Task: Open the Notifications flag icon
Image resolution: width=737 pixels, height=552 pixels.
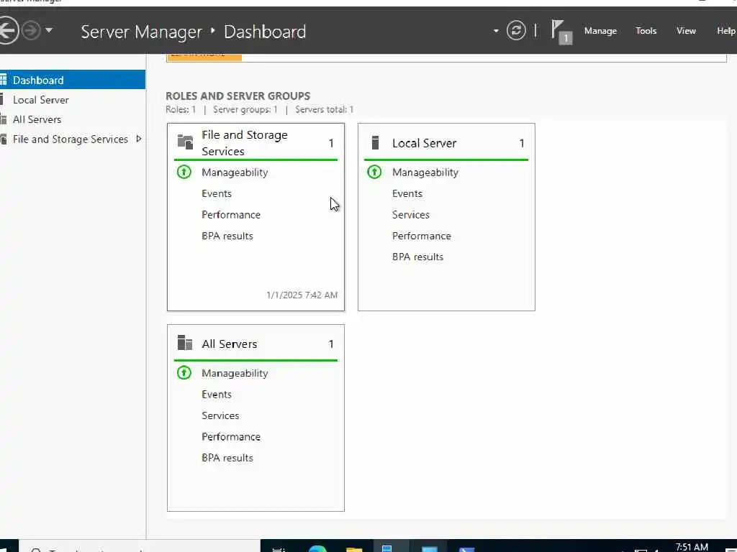Action: 560,32
